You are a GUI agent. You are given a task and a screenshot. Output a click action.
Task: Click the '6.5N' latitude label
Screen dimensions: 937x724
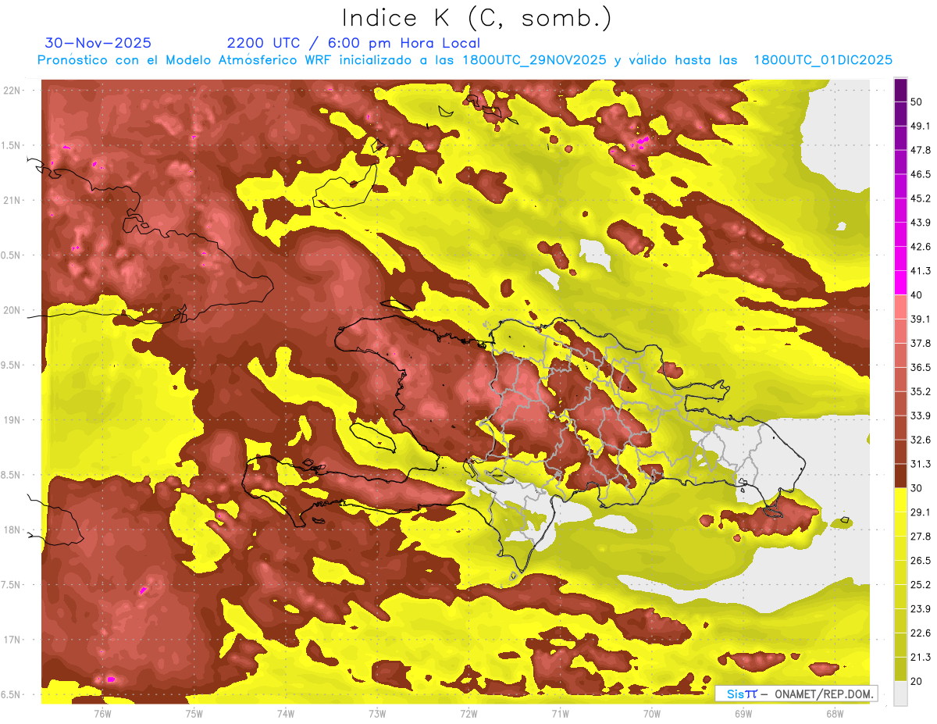pos(11,694)
